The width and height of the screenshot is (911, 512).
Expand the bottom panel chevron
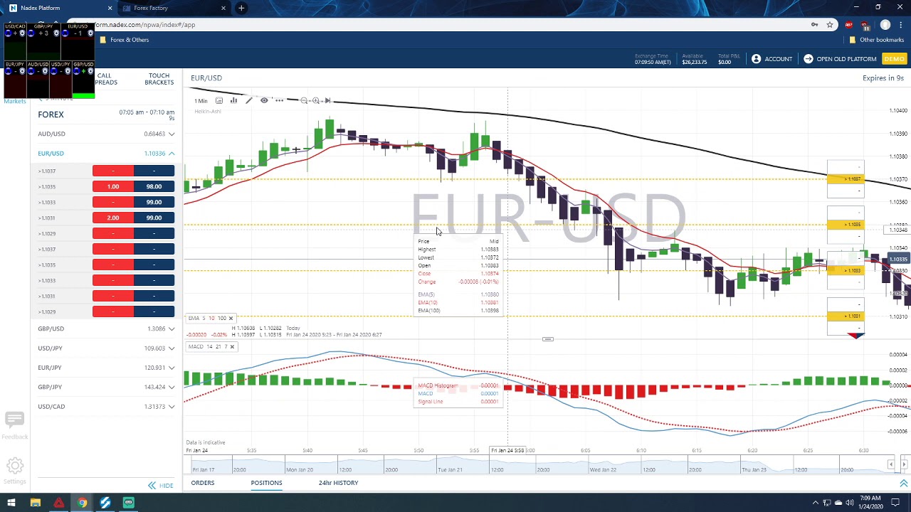903,484
